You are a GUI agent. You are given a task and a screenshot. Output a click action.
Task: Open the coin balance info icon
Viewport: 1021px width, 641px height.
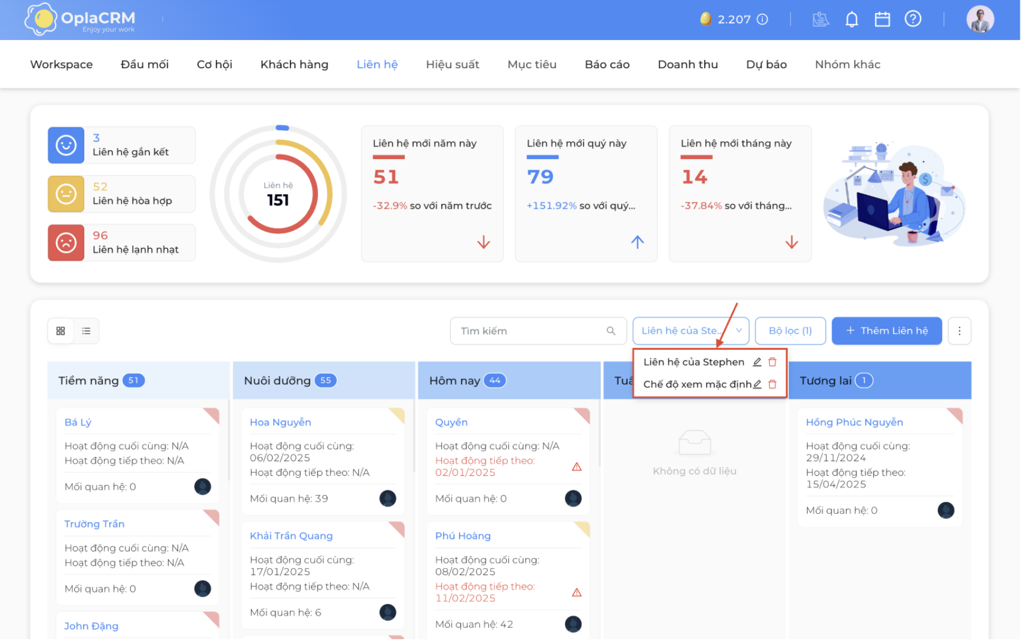(x=762, y=19)
